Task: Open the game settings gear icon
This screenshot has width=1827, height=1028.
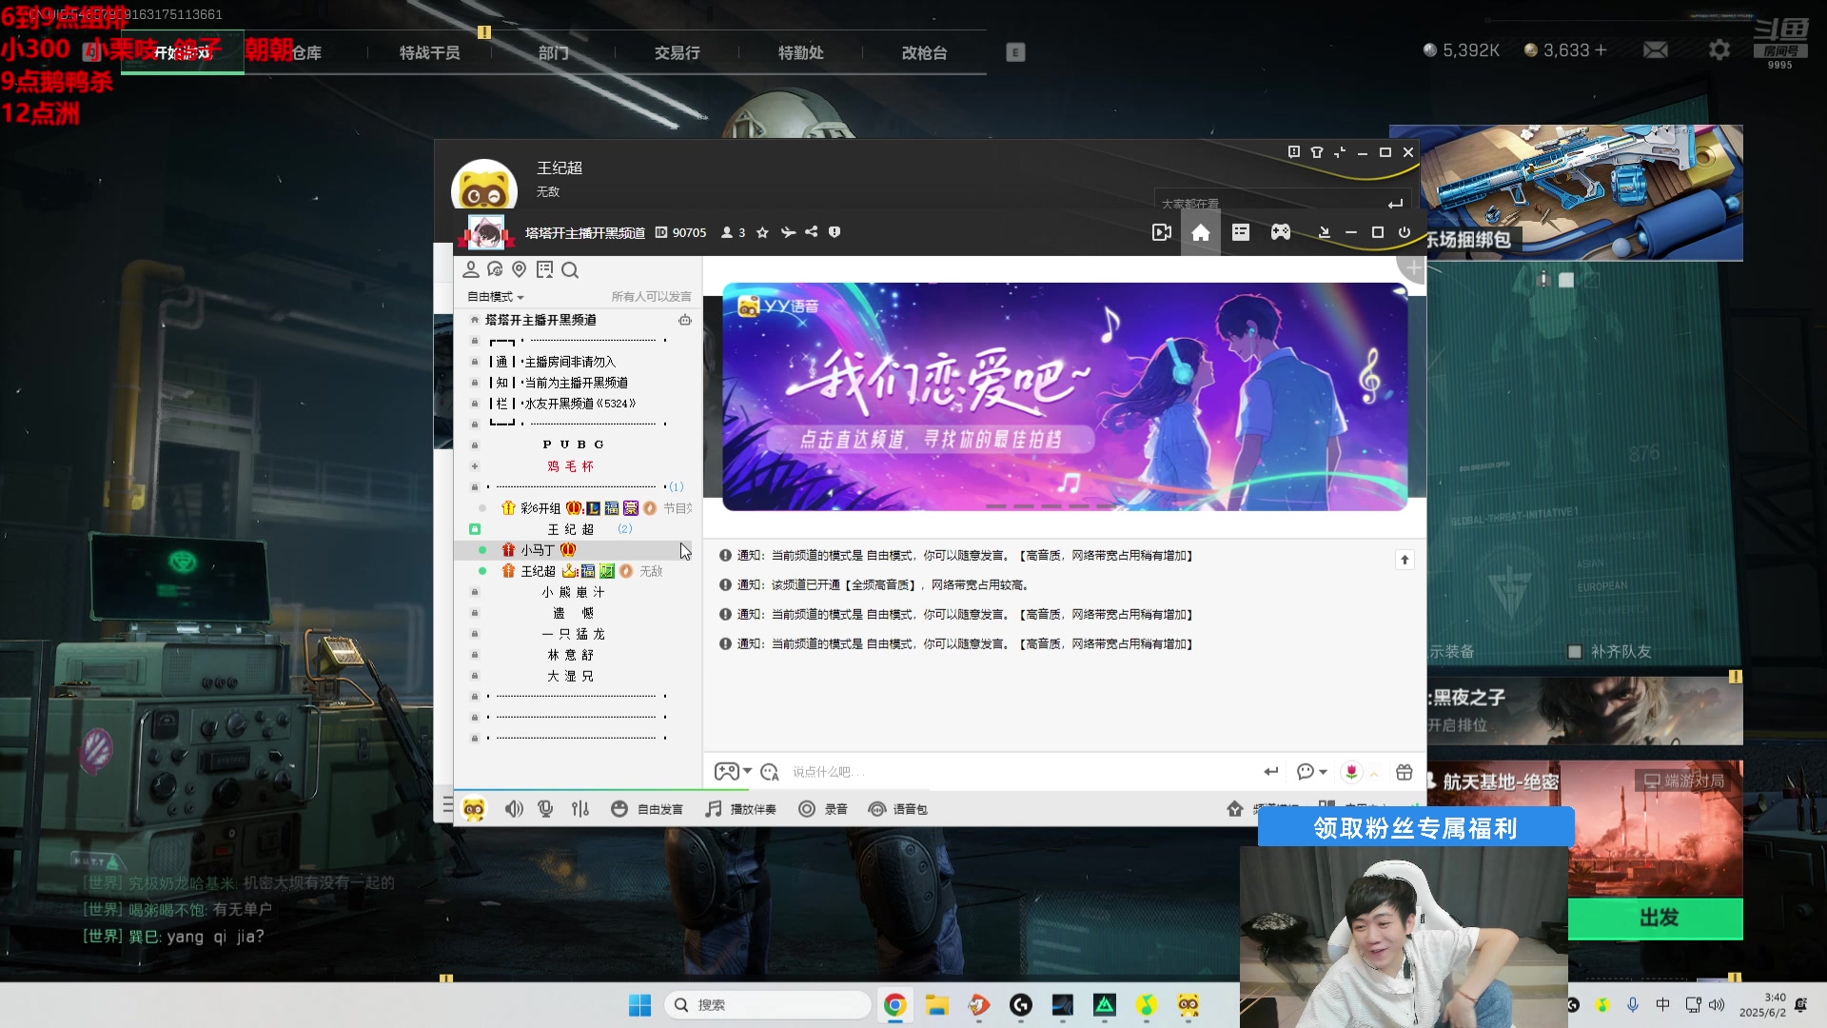Action: [x=1719, y=49]
